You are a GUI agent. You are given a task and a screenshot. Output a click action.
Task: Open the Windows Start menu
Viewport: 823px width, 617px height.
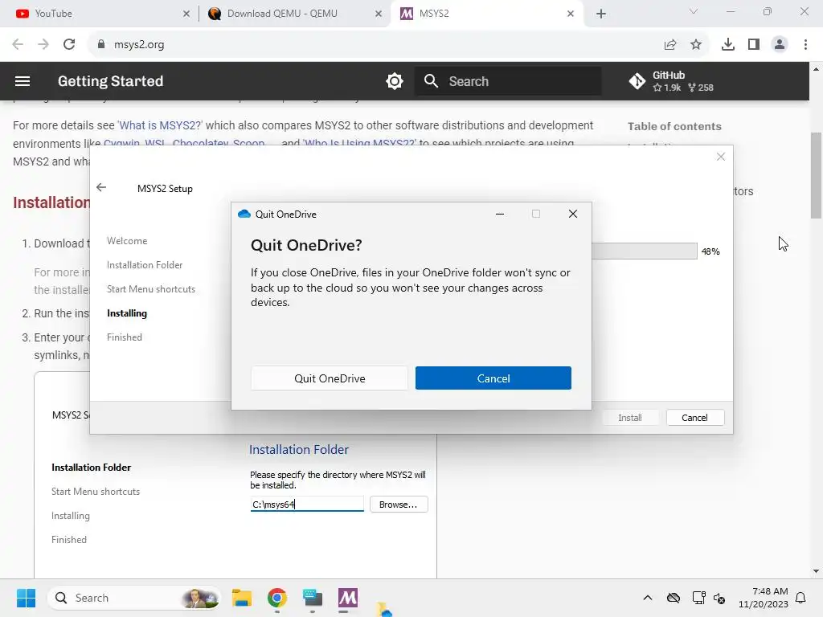26,598
